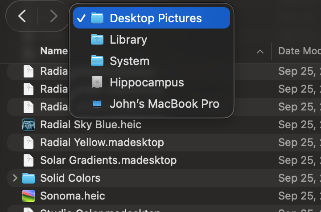This screenshot has height=212, width=321.
Task: Click the Solar Gradients.madesktop file icon
Action: pyautogui.click(x=29, y=160)
